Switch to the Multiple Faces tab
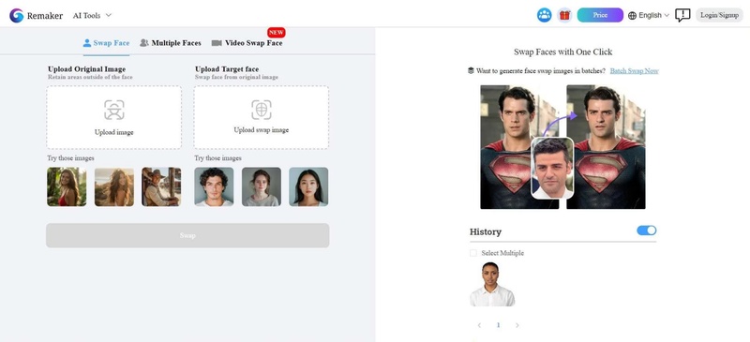The height and width of the screenshot is (342, 750). click(171, 43)
